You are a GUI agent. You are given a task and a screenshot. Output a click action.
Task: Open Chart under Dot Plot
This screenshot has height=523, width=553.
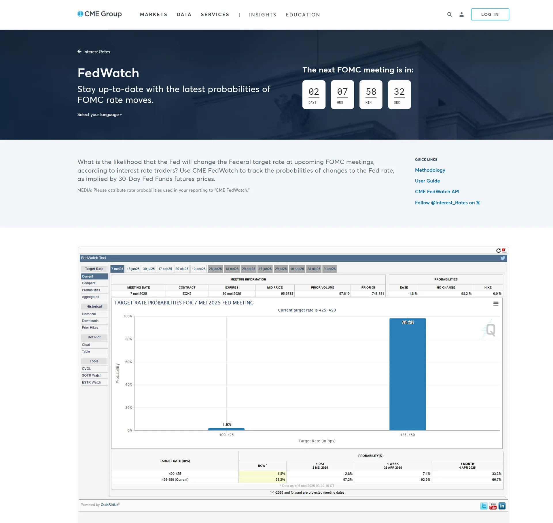[94, 345]
